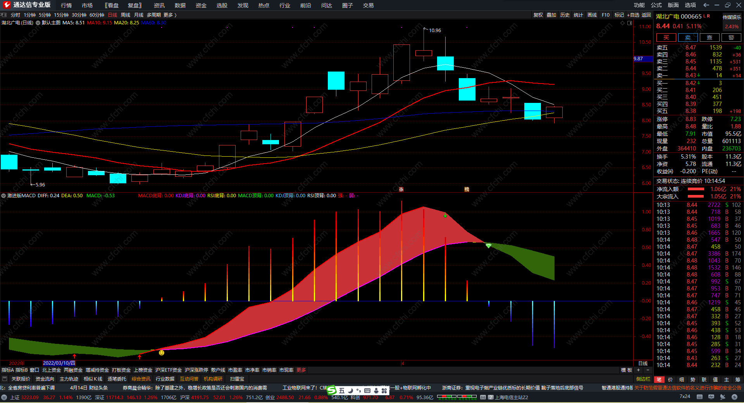
Task: Click the green down arrow MACD signal
Action: (445, 215)
